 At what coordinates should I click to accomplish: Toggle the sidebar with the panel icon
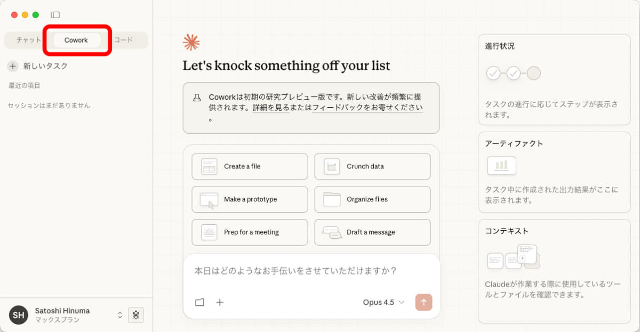[55, 14]
